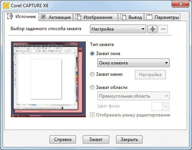
Task: Click the plus icon to add a preset
Action: click(152, 29)
